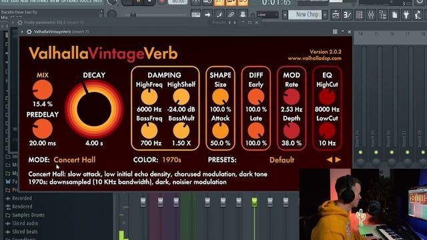Image resolution: width=427 pixels, height=240 pixels.
Task: Click the pattern left-arrow beside New Chop
Action: tap(285, 15)
